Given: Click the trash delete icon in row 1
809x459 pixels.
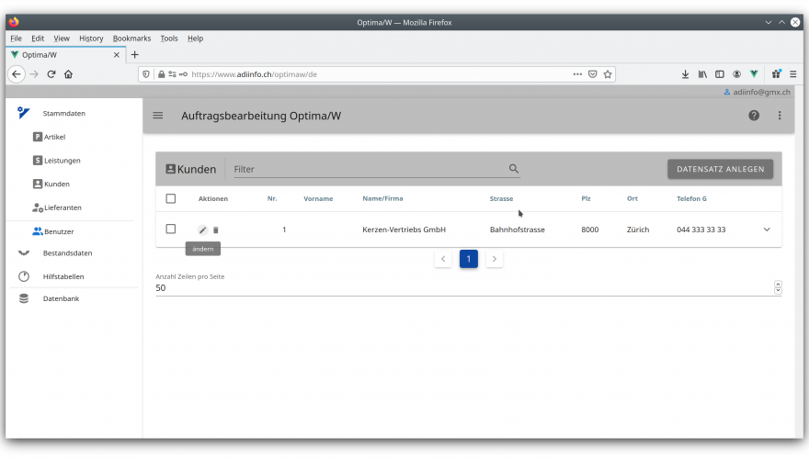Looking at the screenshot, I should pyautogui.click(x=216, y=229).
